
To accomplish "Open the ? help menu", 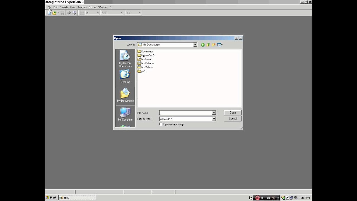I will click(x=110, y=7).
